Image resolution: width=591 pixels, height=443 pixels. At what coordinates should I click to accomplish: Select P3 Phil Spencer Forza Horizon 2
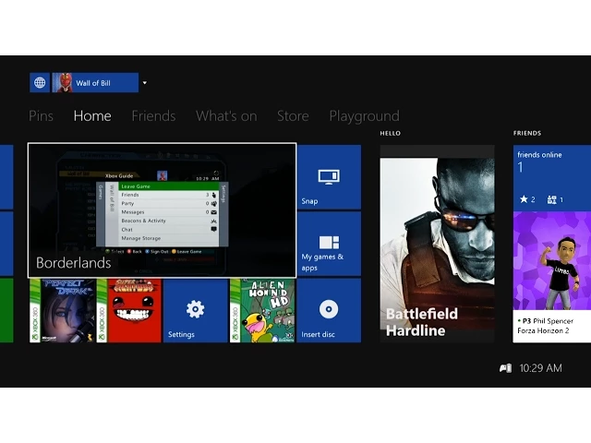coord(552,326)
